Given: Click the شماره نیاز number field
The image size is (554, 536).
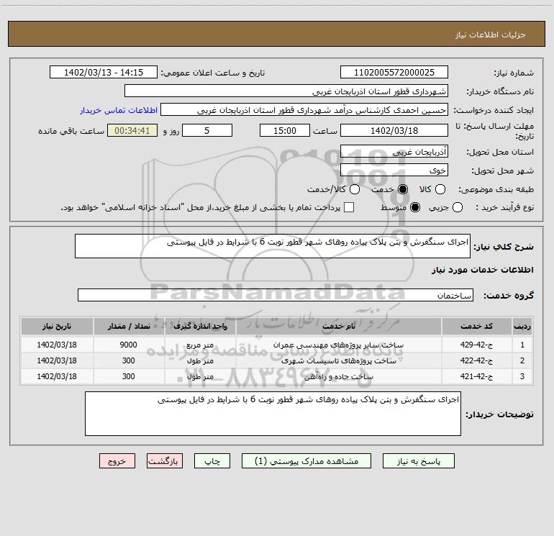Looking at the screenshot, I should (x=394, y=73).
